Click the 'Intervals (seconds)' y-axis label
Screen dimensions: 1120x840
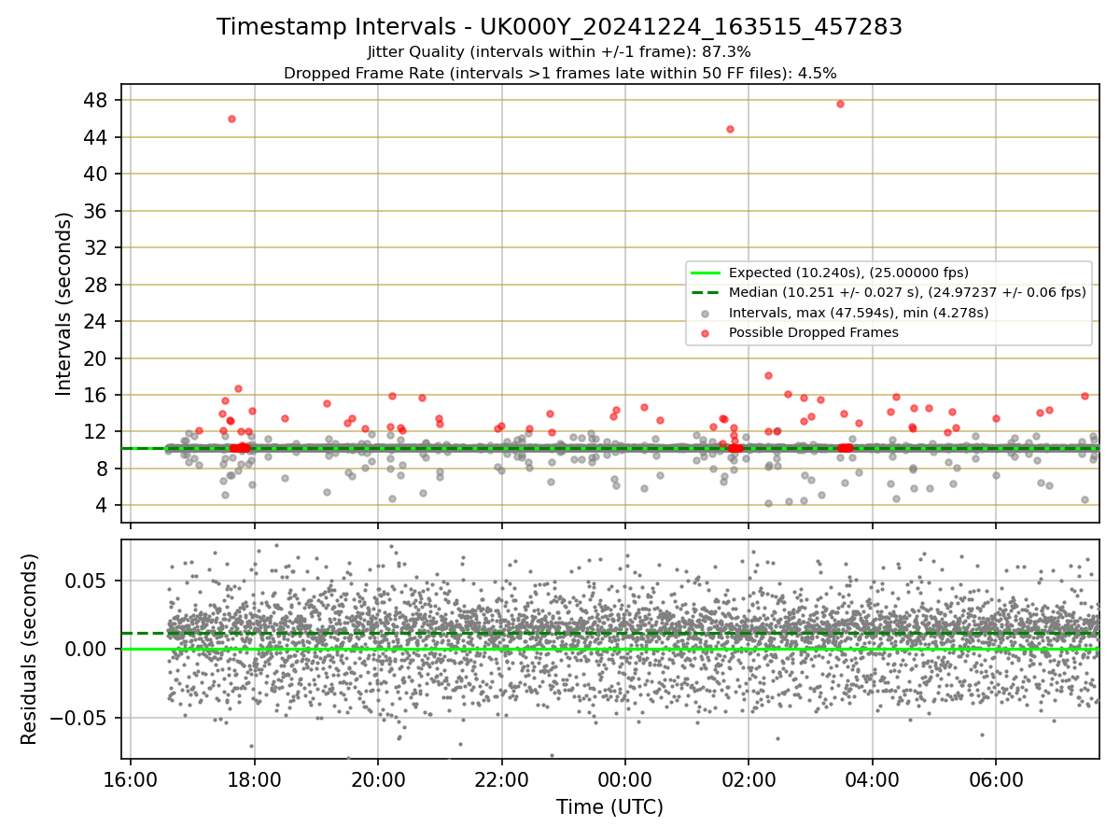point(64,303)
